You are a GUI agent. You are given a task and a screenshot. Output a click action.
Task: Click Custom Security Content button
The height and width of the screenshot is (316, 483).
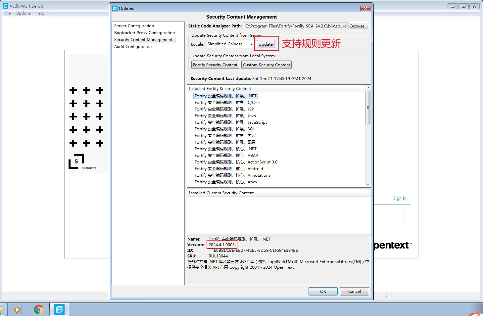(266, 65)
